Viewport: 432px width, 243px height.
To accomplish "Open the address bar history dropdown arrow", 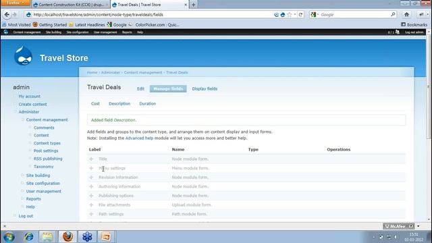I will click(295, 15).
